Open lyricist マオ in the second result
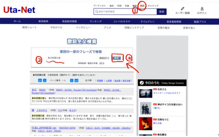 [x=60, y=110]
